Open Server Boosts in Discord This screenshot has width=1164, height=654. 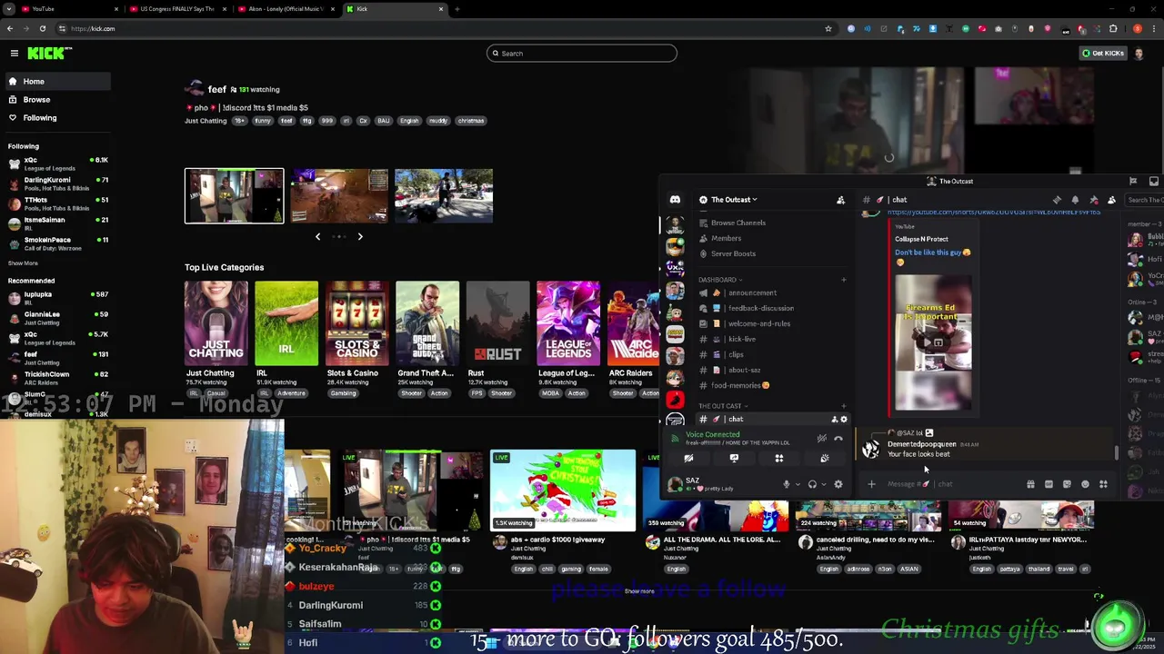(771, 254)
